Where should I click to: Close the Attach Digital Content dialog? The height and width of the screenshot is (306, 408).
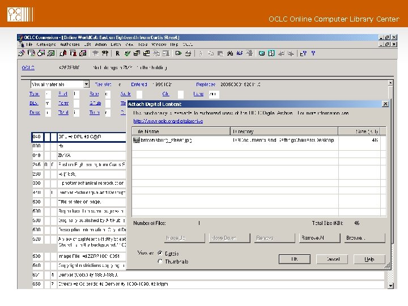[385, 104]
